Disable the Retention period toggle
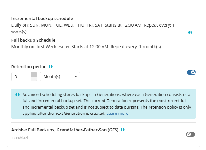Viewport: 206px width, 150px height. (x=191, y=72)
